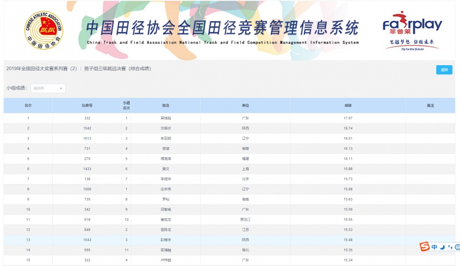Open the Sogou input method S icon
Image resolution: width=460 pixels, height=266 pixels.
(x=425, y=247)
